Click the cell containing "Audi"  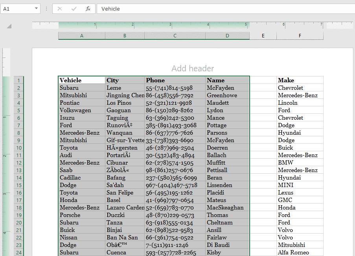(82, 155)
